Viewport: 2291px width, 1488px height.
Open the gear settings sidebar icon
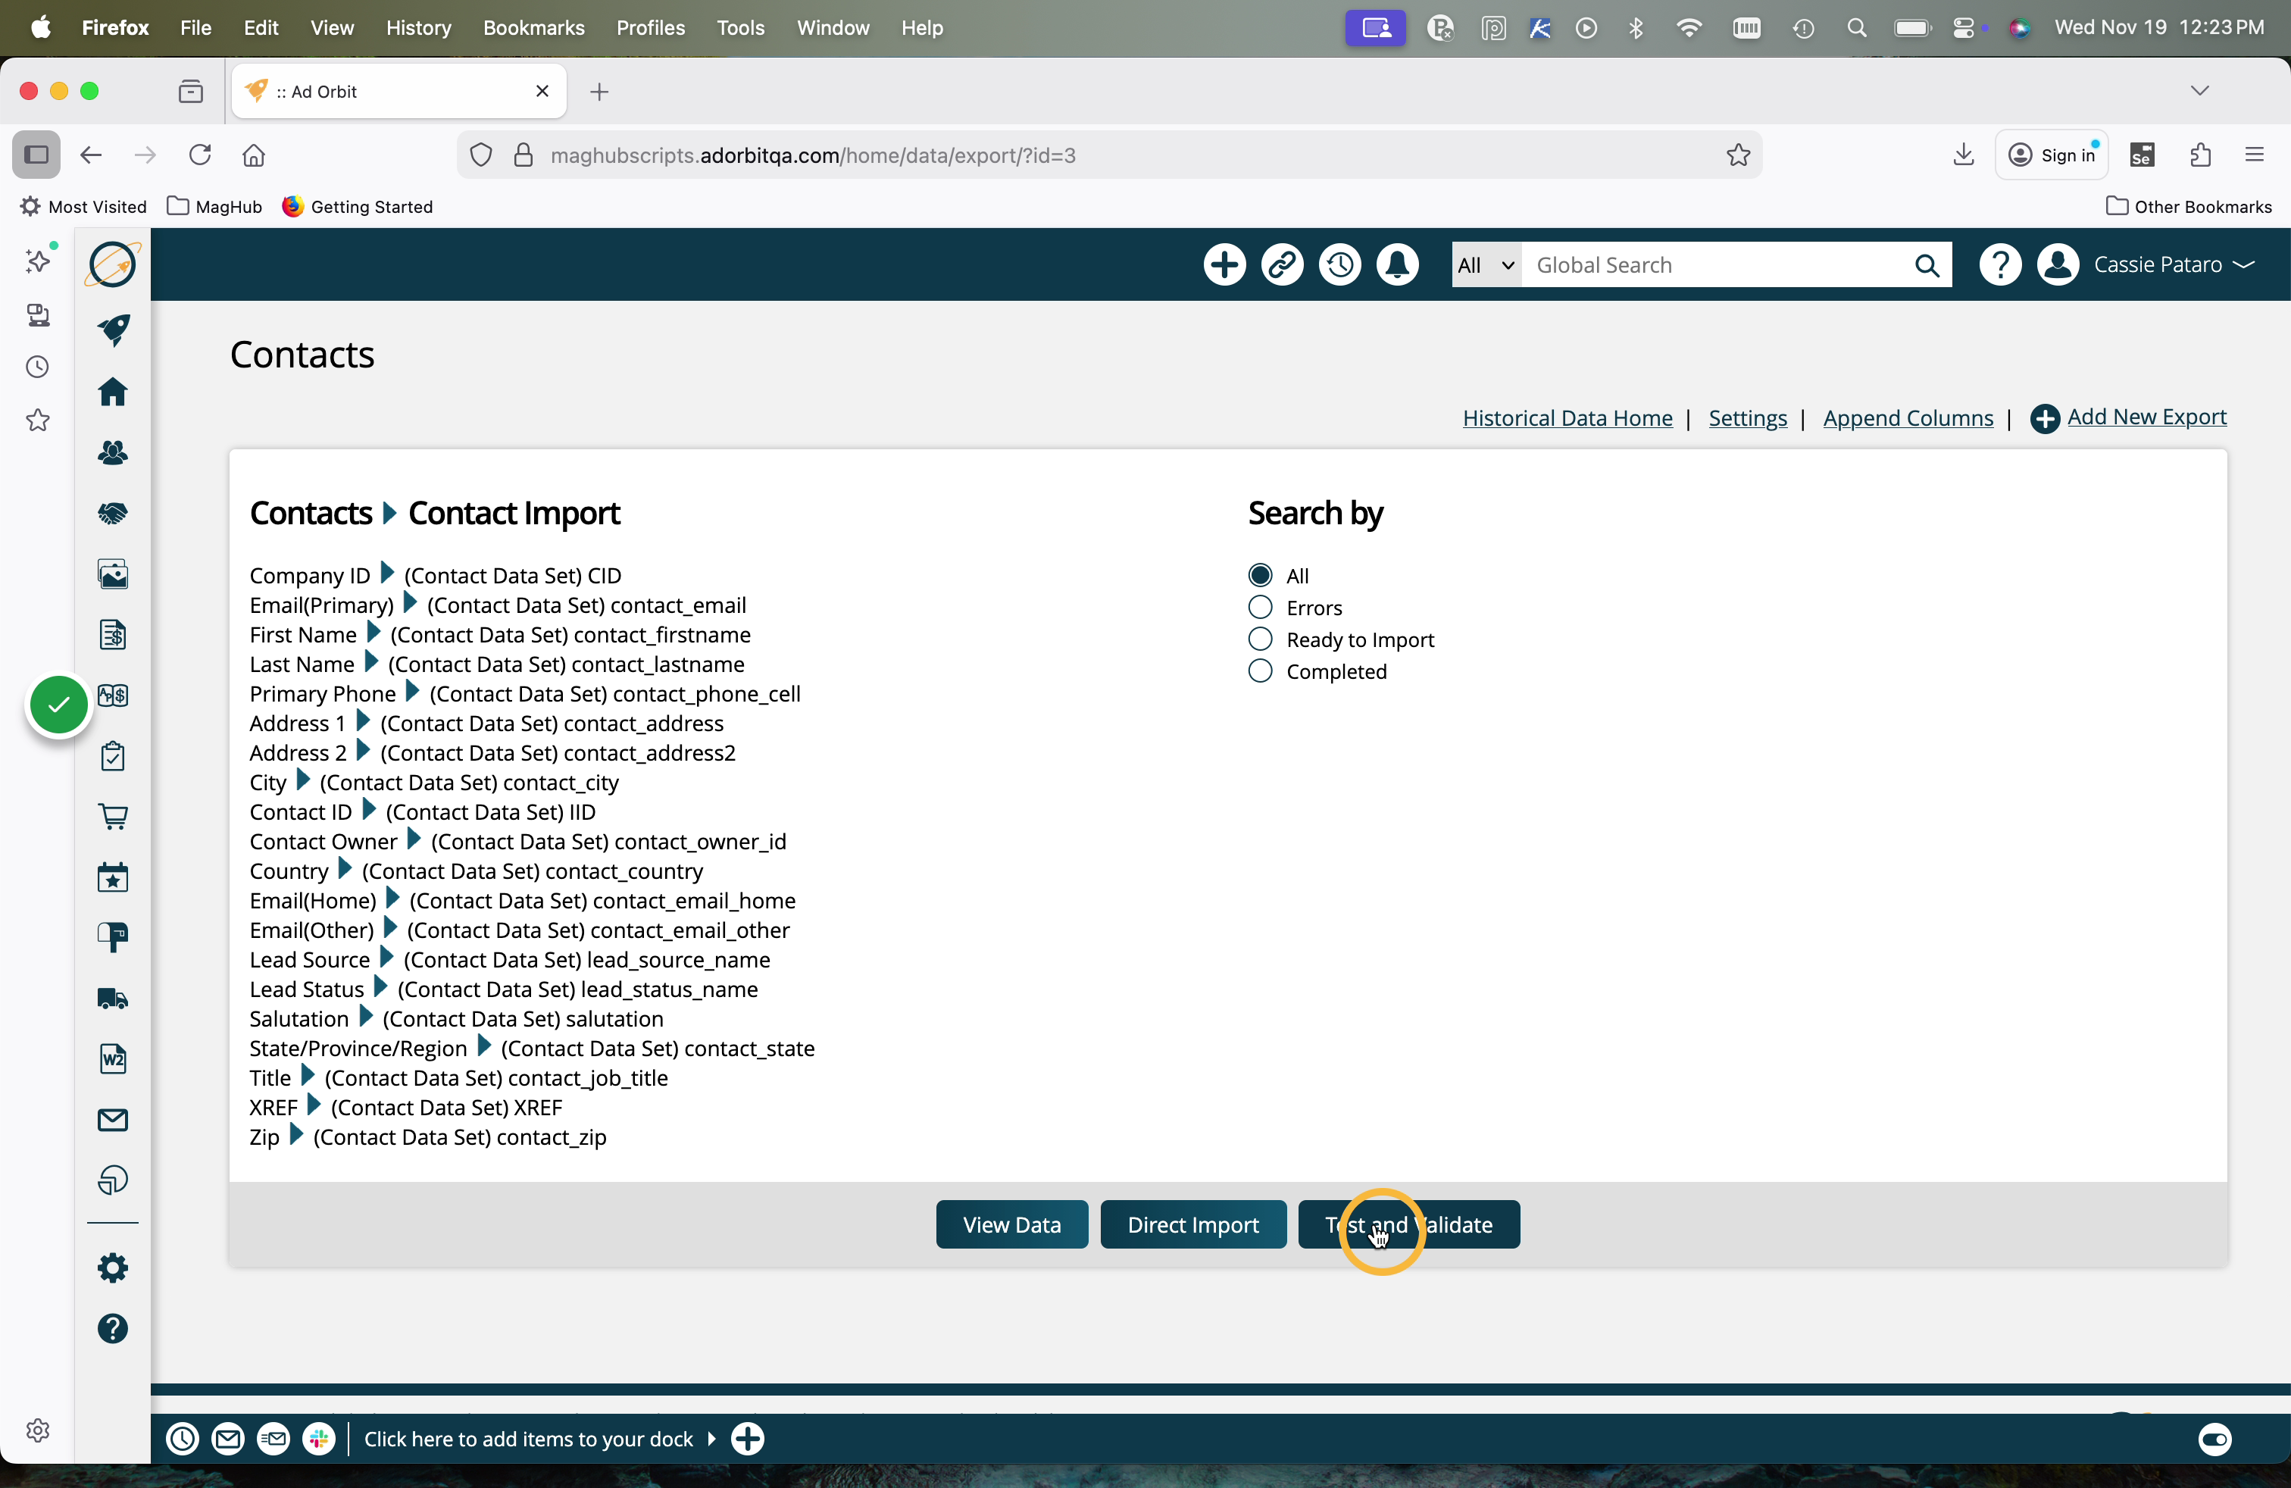click(113, 1268)
